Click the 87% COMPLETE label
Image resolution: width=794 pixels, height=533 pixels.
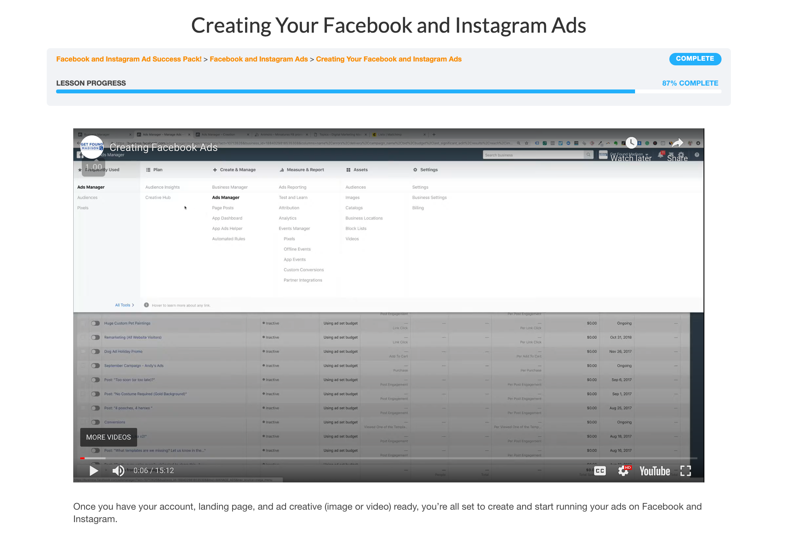click(690, 83)
